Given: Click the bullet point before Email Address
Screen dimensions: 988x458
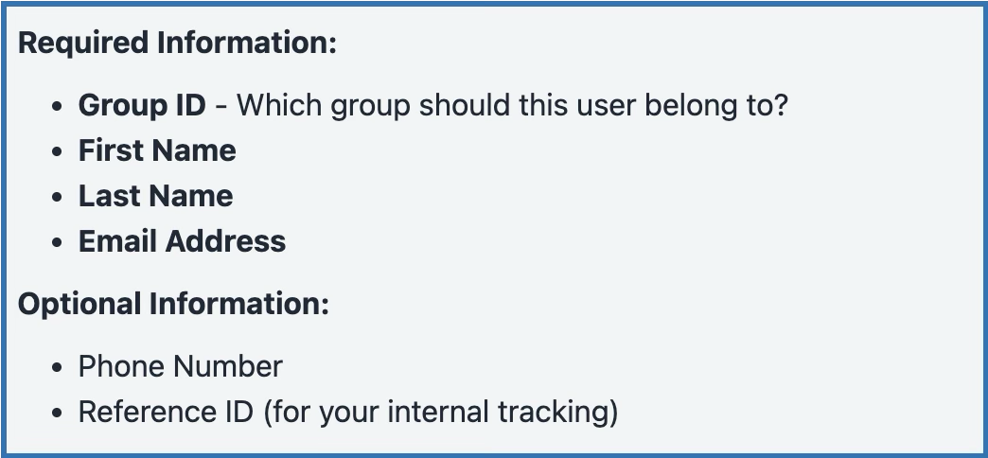Looking at the screenshot, I should 60,242.
